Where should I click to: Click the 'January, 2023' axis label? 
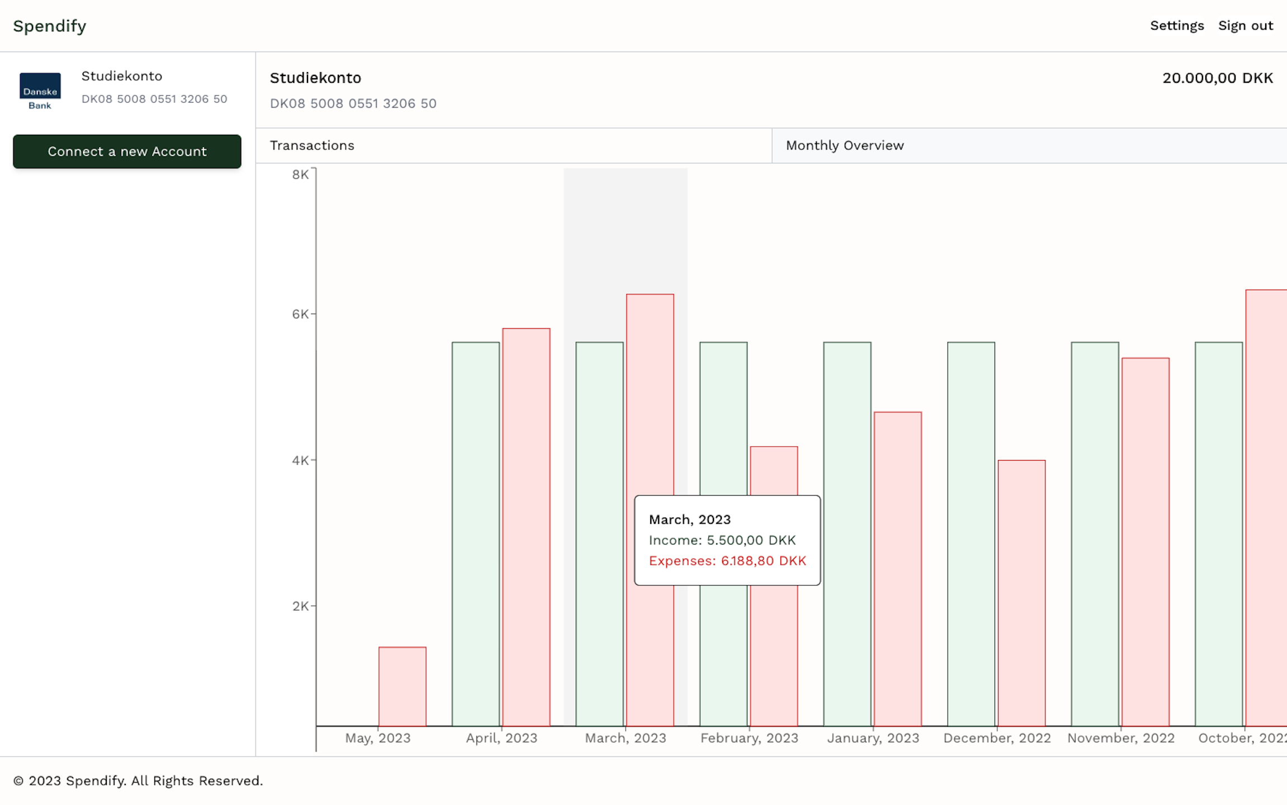pyautogui.click(x=873, y=738)
